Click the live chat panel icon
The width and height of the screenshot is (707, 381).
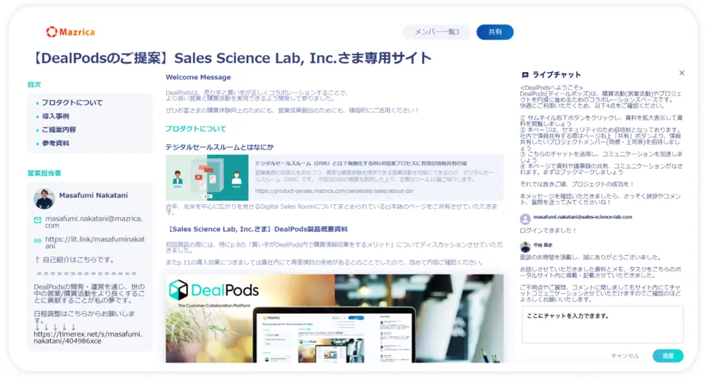tap(525, 75)
